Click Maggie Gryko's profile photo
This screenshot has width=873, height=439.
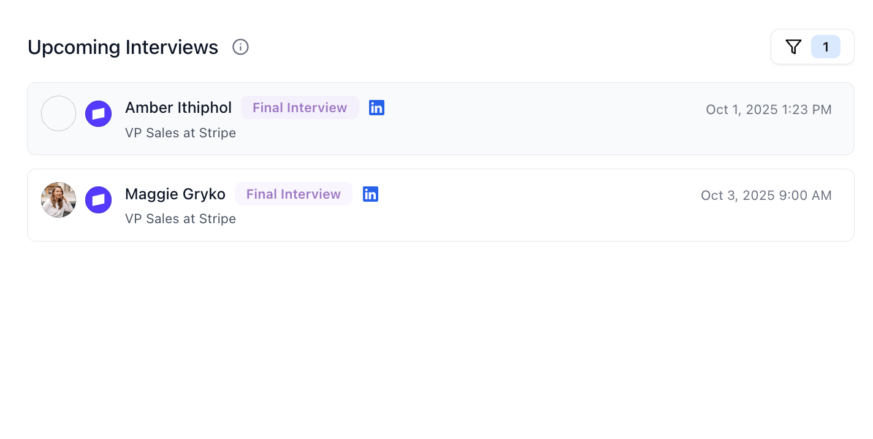58,200
